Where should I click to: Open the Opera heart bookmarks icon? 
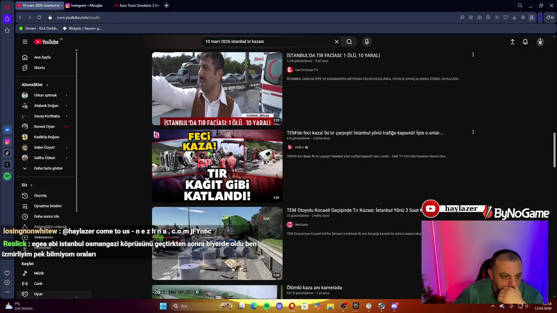[506, 17]
